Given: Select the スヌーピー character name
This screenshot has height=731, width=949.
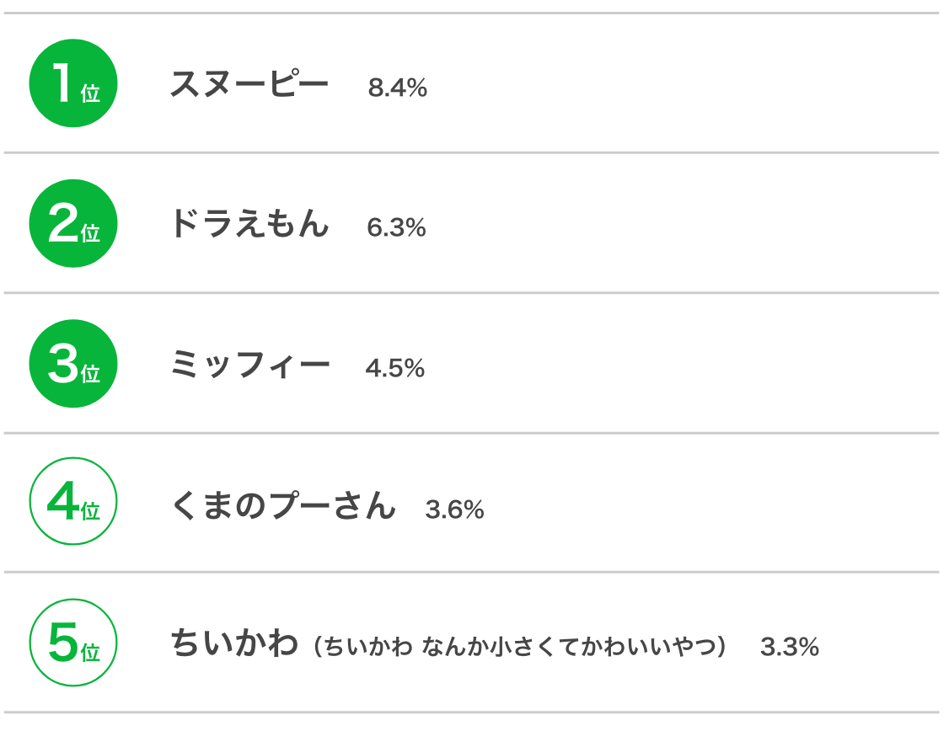Looking at the screenshot, I should coord(249,84).
